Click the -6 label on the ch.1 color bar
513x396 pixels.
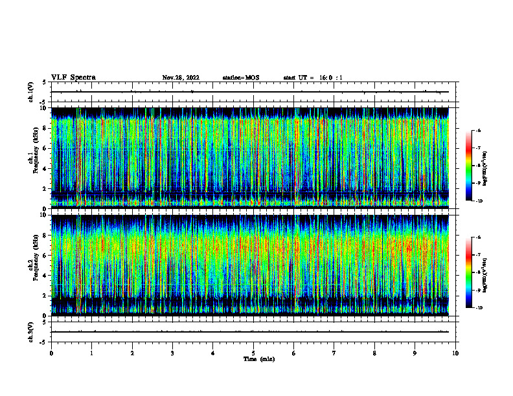(x=478, y=130)
